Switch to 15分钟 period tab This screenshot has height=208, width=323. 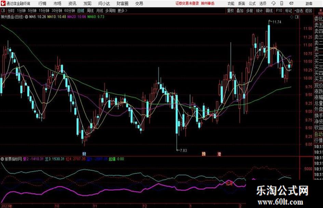click(44, 11)
